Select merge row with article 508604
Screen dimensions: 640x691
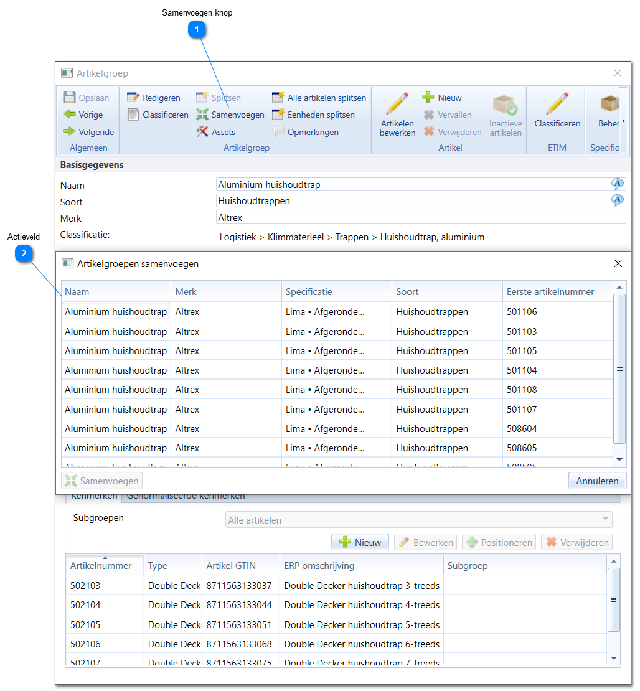coord(337,429)
